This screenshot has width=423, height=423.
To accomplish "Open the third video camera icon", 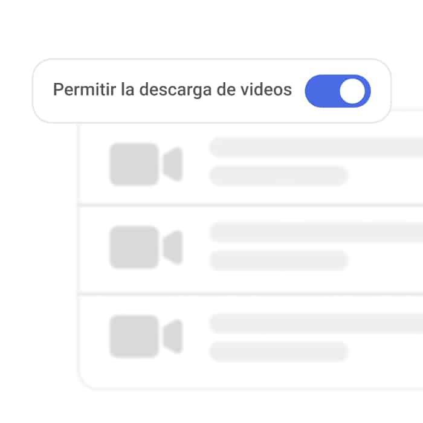I will 146,337.
